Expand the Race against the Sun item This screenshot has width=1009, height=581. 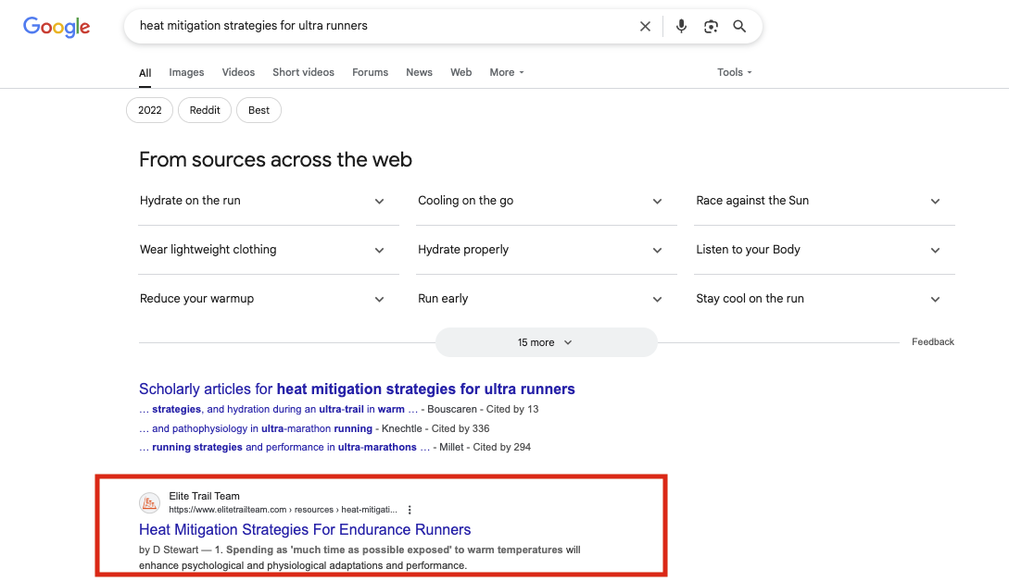[825, 201]
